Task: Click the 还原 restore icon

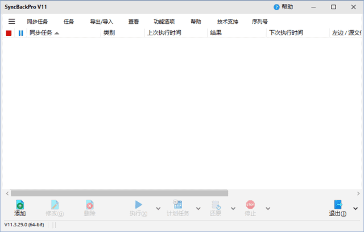Action: tap(216, 205)
